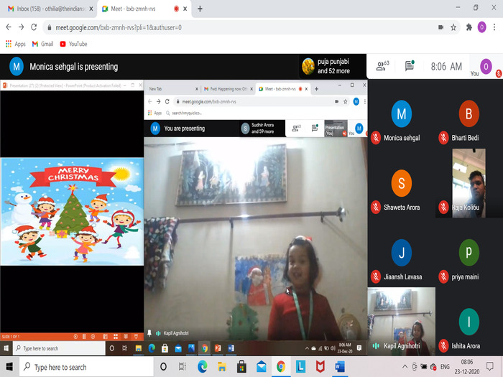Viewport: 503px width, 377px height.
Task: Select priya maini's participant tile
Action: click(x=469, y=253)
